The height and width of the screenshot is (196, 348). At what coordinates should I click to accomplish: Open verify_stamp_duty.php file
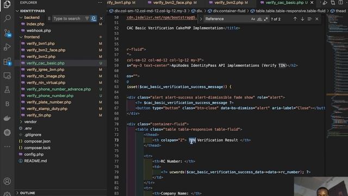coord(47,109)
